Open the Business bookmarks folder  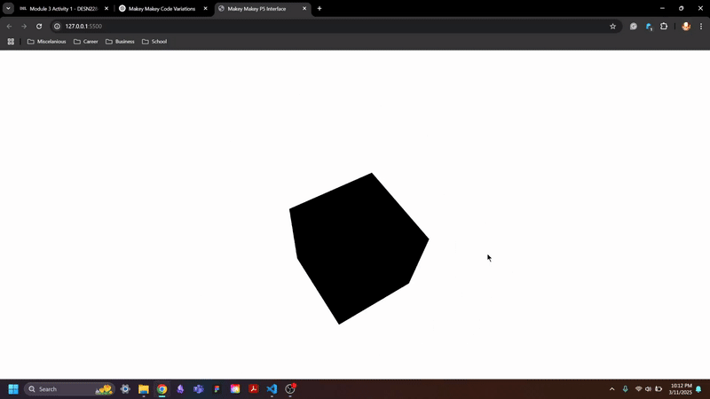[120, 42]
